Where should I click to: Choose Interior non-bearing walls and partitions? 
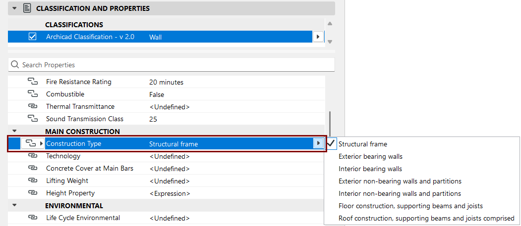pyautogui.click(x=400, y=193)
